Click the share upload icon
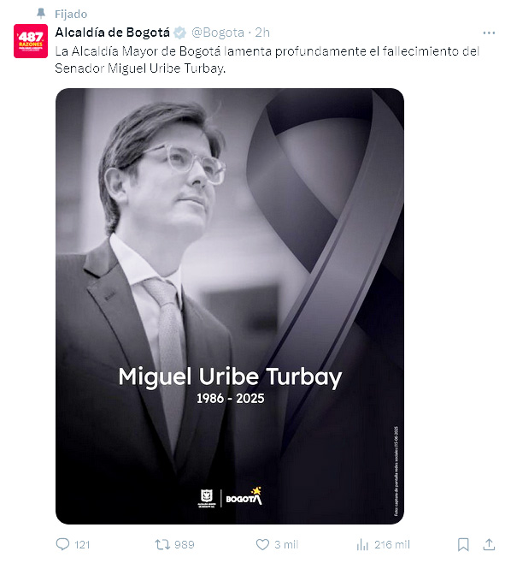The height and width of the screenshot is (563, 511). click(489, 544)
